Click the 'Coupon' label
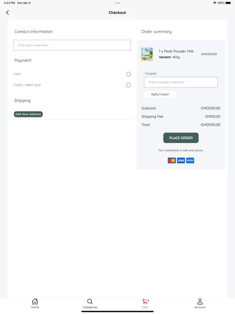Viewport: 235px width, 314px height. point(151,74)
